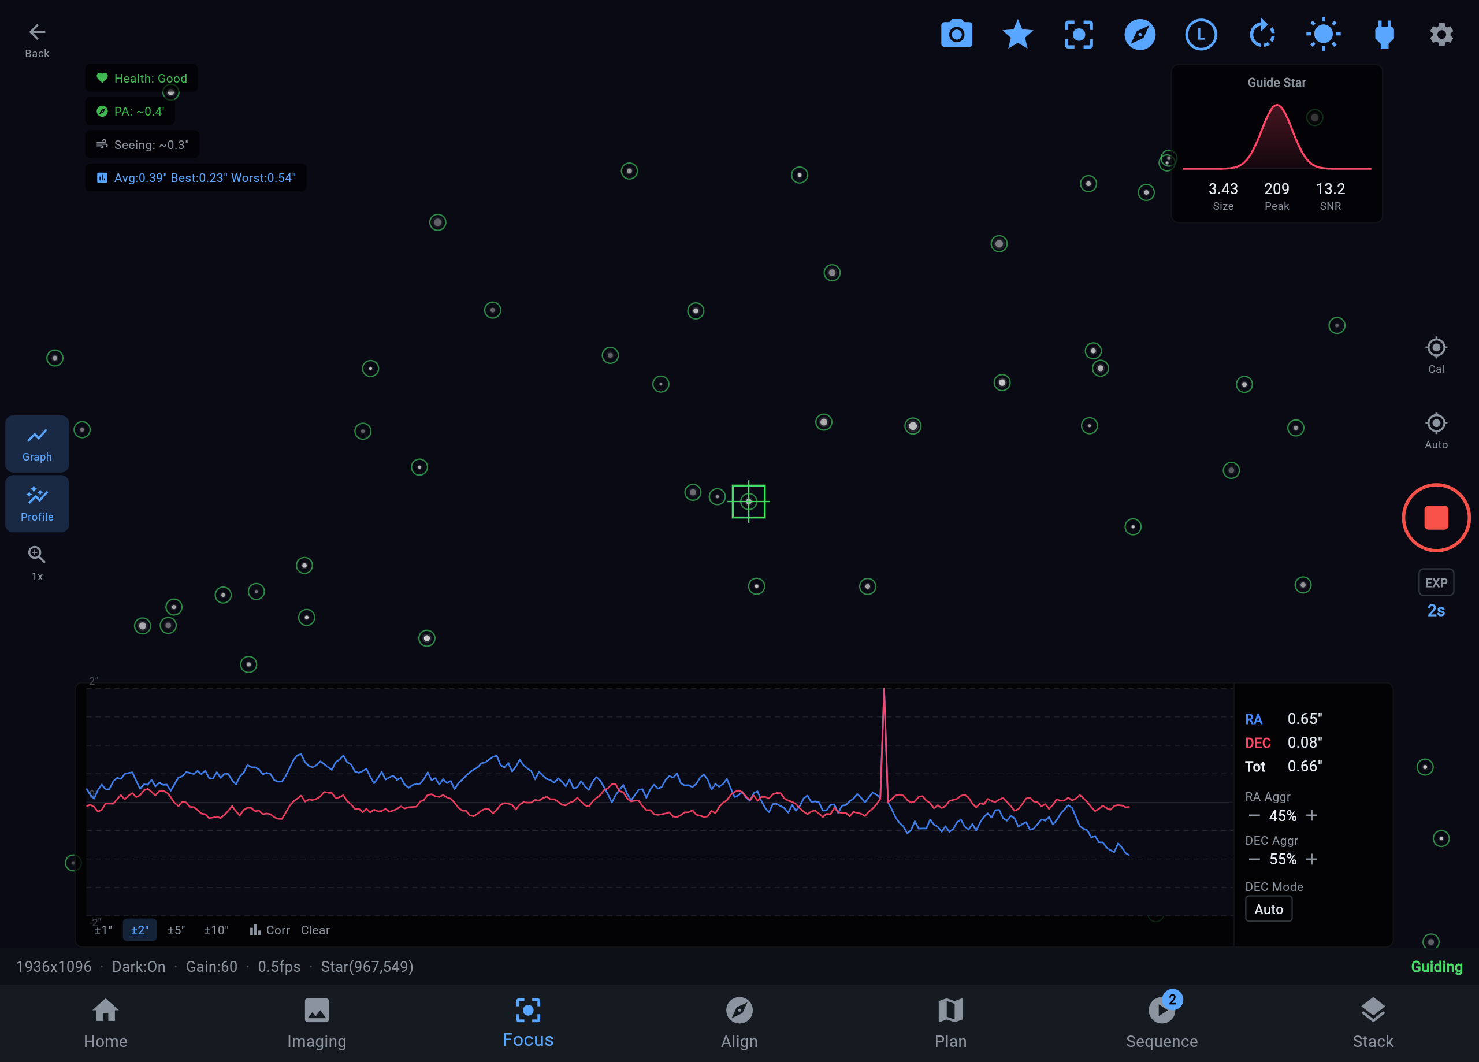Screen dimensions: 1479x1062
Task: Click Tot error value 0.66"
Action: point(1304,766)
